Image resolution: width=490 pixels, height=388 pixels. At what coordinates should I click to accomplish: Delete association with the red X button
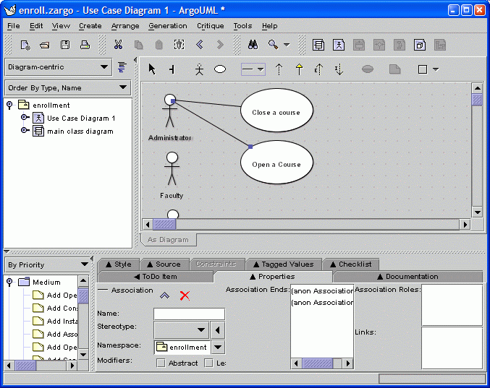pyautogui.click(x=185, y=296)
